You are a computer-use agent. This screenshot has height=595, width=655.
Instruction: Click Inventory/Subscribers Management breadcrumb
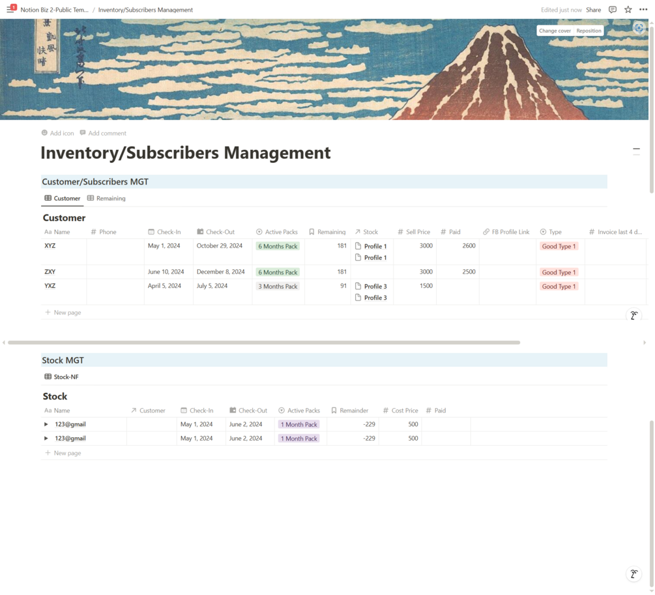pyautogui.click(x=145, y=10)
